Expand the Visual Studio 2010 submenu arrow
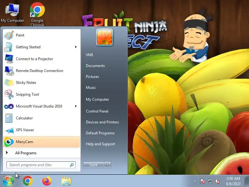This screenshot has width=249, height=187. point(76,106)
